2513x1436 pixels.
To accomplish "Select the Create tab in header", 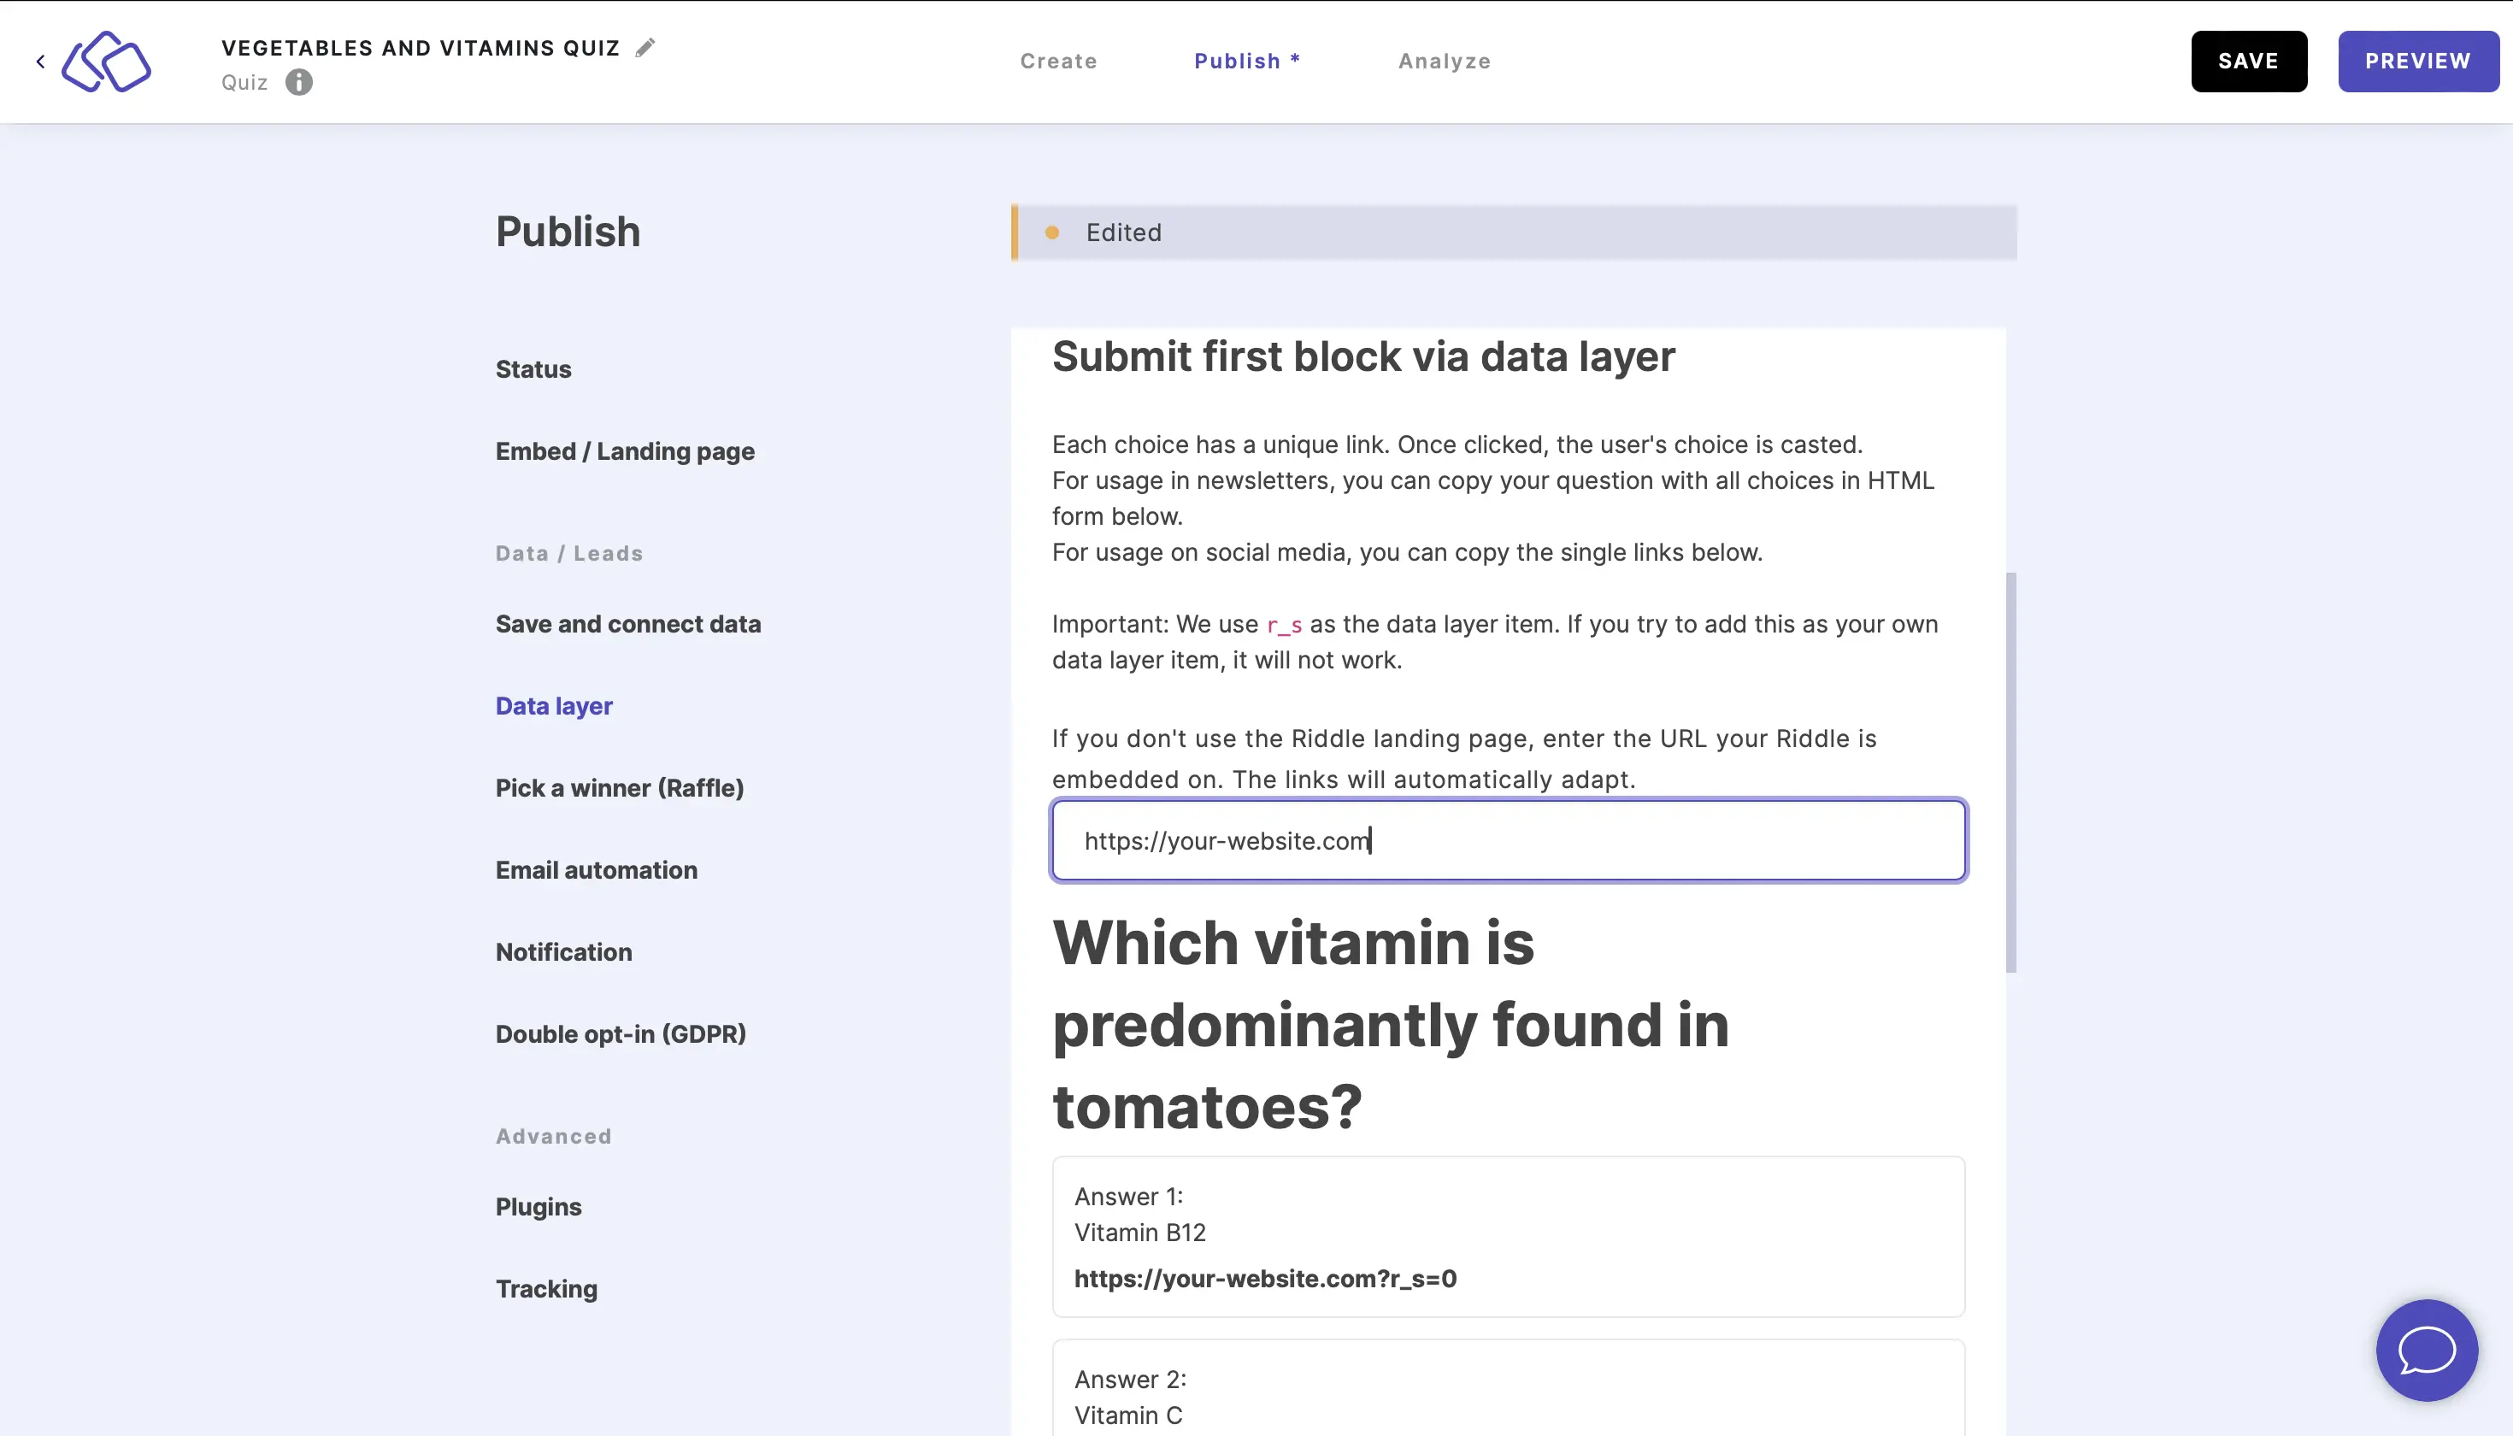I will pos(1058,61).
